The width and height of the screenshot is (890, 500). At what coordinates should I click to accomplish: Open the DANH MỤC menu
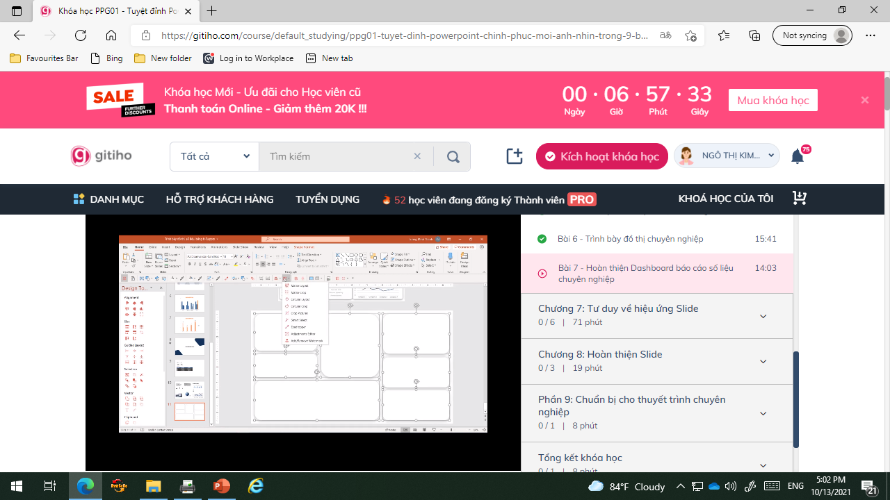[x=108, y=199]
